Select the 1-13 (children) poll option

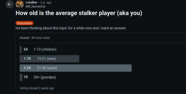click(45, 49)
